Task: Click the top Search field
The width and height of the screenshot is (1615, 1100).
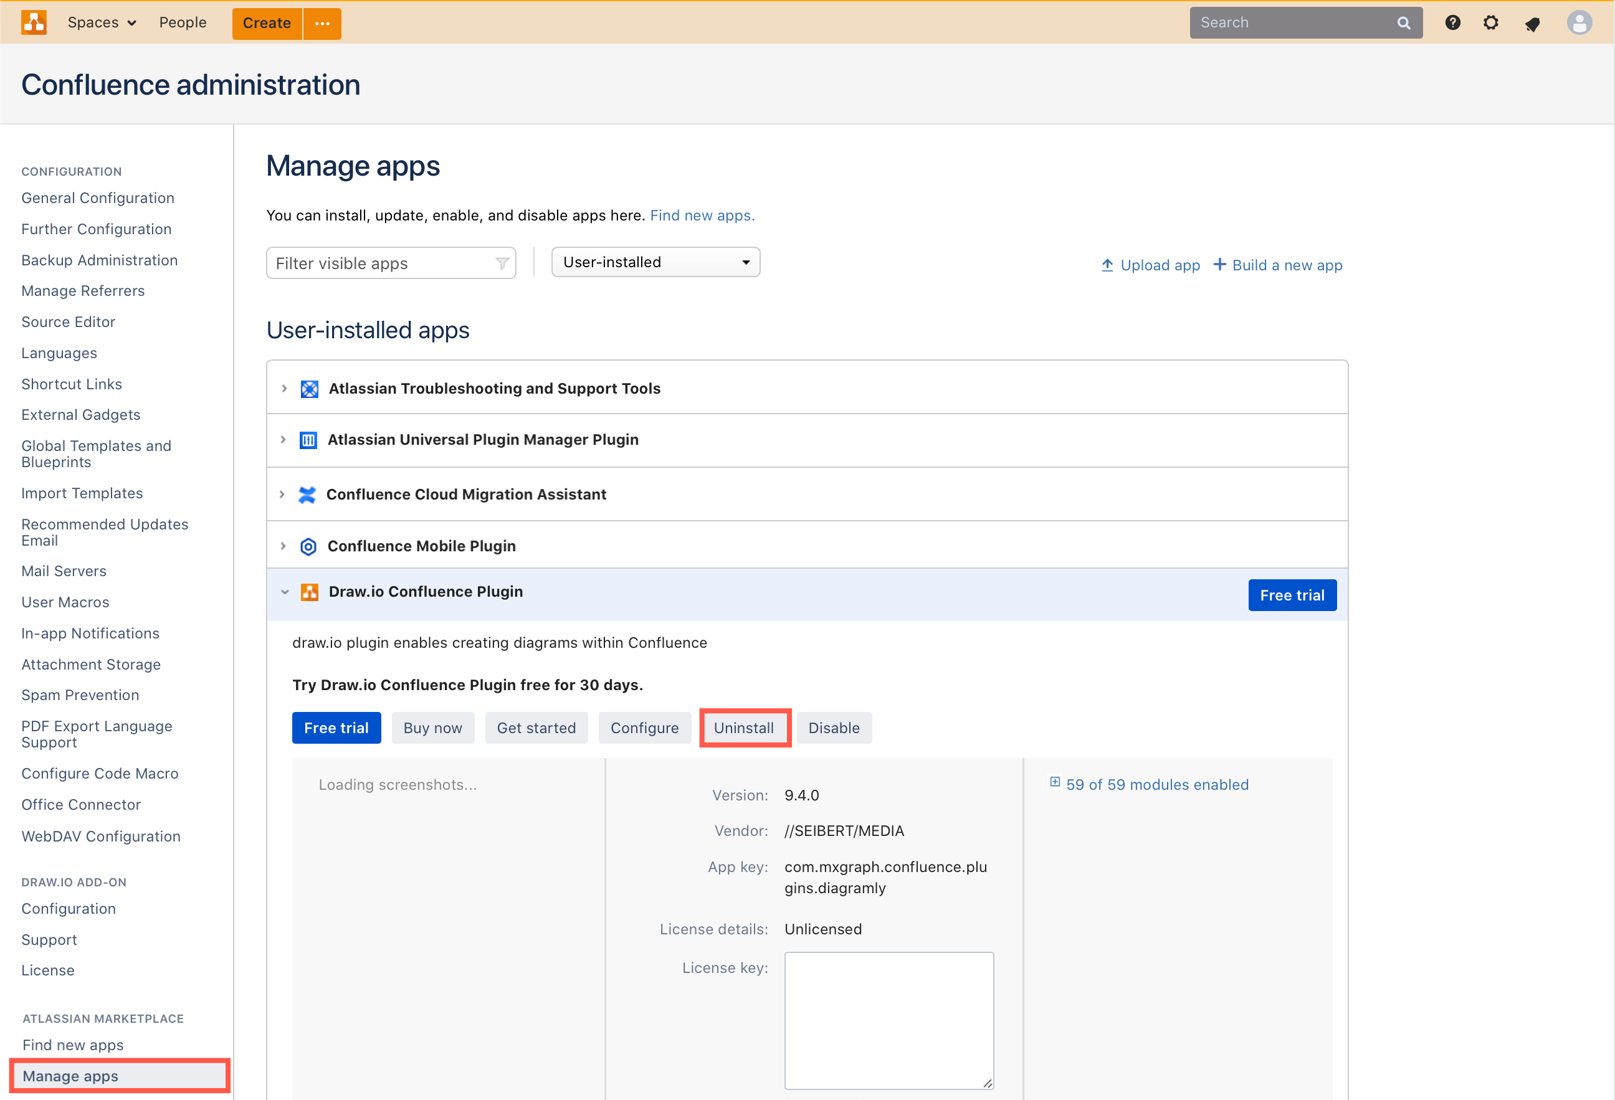Action: 1306,23
